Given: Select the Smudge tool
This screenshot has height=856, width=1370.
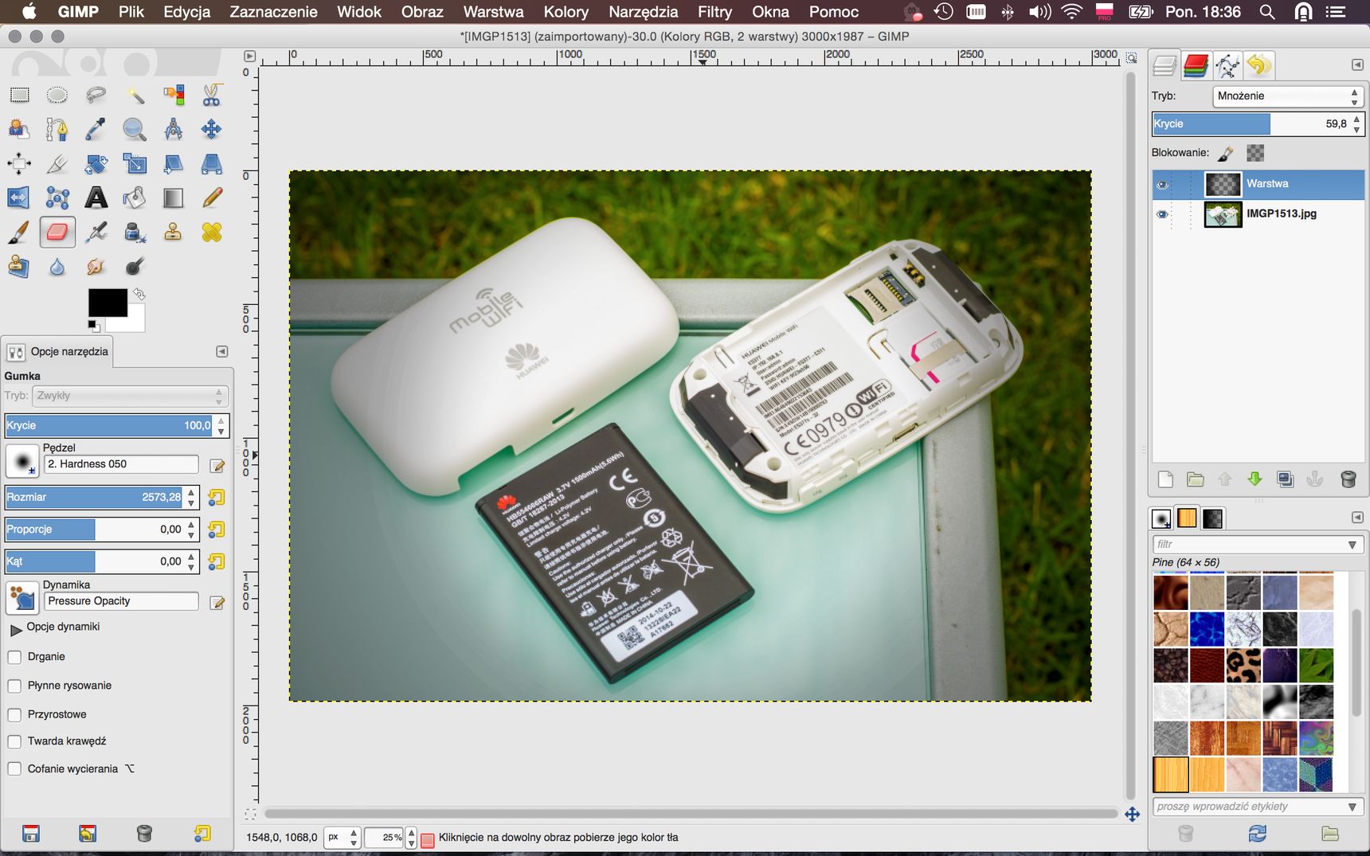Looking at the screenshot, I should 96,267.
